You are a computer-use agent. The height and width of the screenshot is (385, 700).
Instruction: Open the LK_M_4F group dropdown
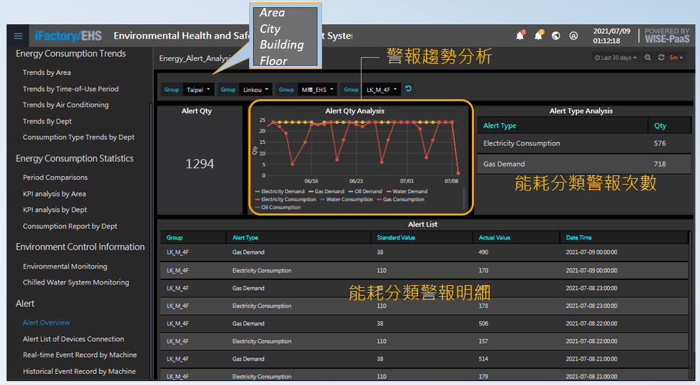(382, 89)
